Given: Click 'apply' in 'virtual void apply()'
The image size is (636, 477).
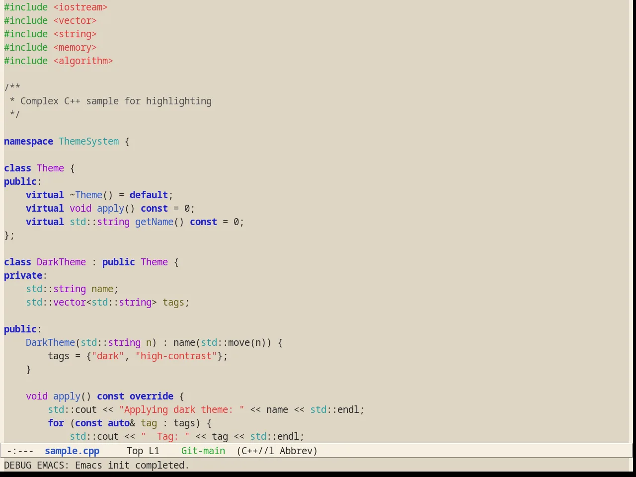Looking at the screenshot, I should (x=110, y=208).
